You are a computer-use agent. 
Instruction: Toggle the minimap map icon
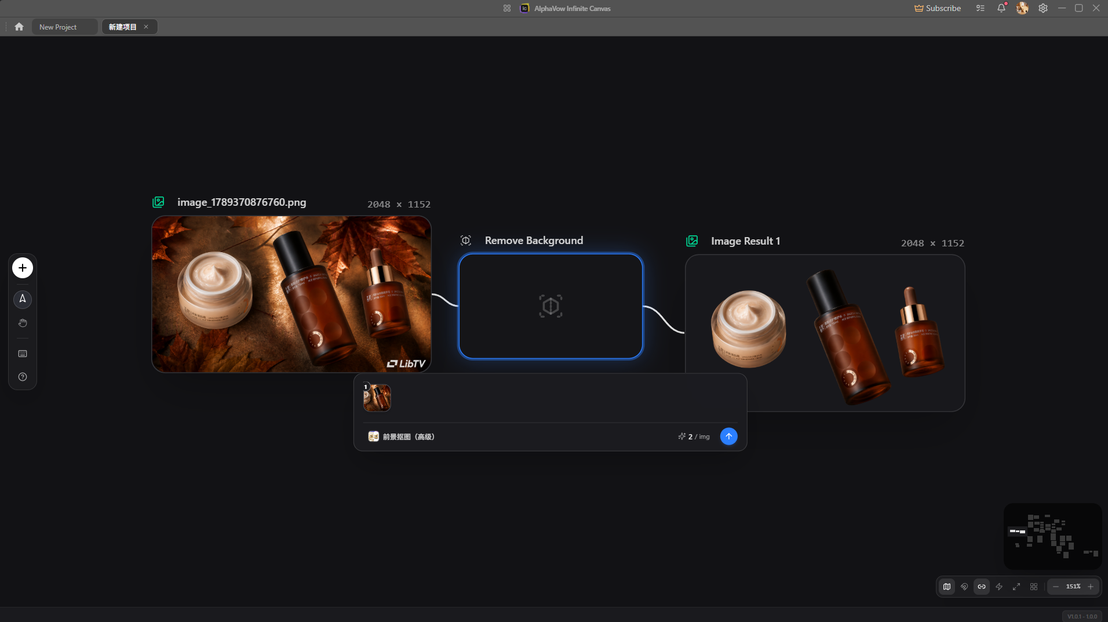[x=947, y=587]
